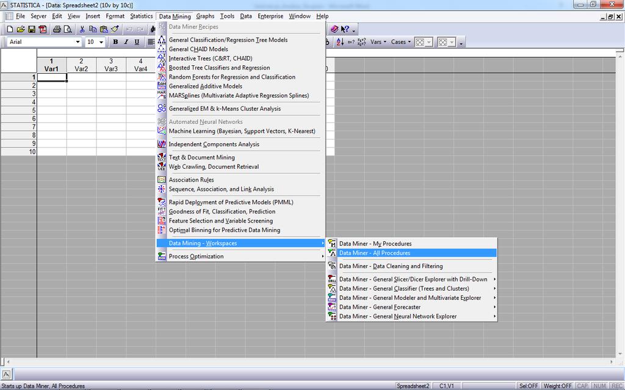Choose Association Rules menu entry
The image size is (625, 390).
click(240, 180)
